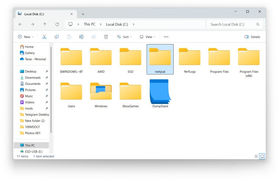
Task: Switch to the details list view icon
Action: [x=256, y=156]
